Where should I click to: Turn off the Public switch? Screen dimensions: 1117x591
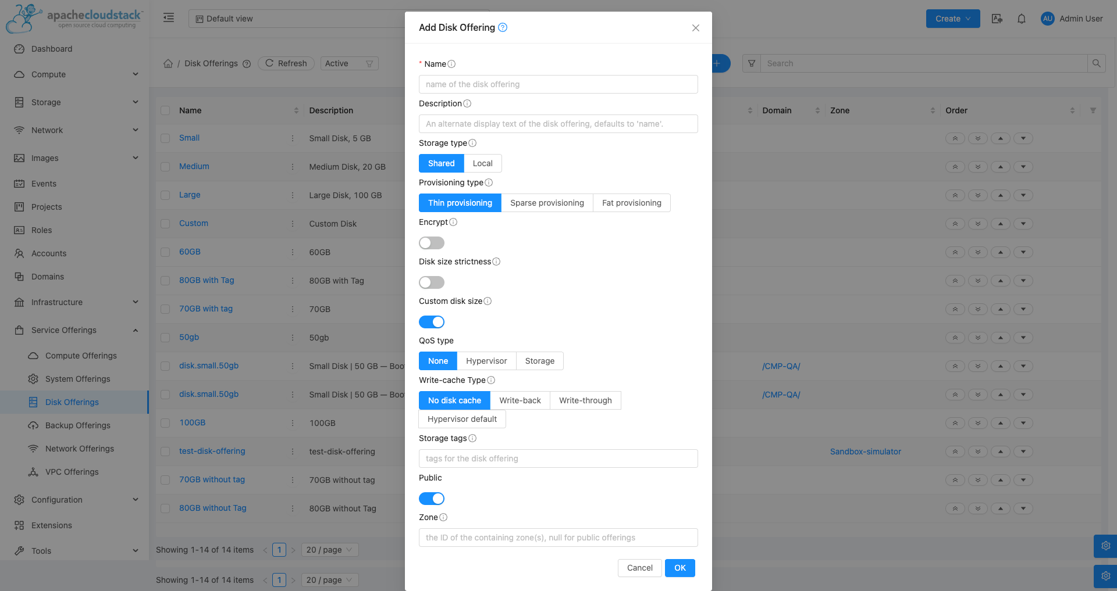tap(432, 499)
